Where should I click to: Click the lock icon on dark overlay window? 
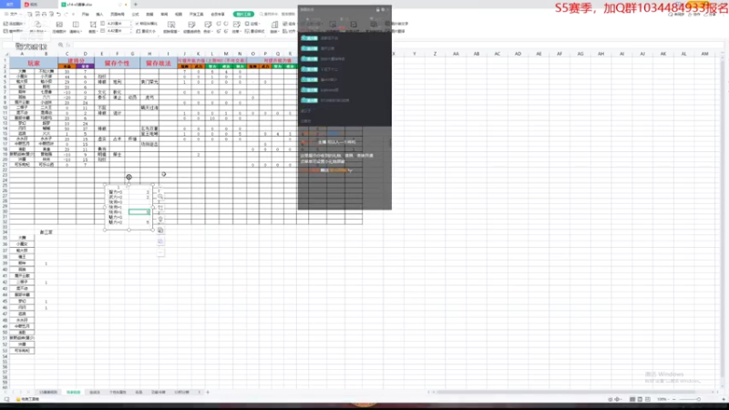pyautogui.click(x=377, y=9)
